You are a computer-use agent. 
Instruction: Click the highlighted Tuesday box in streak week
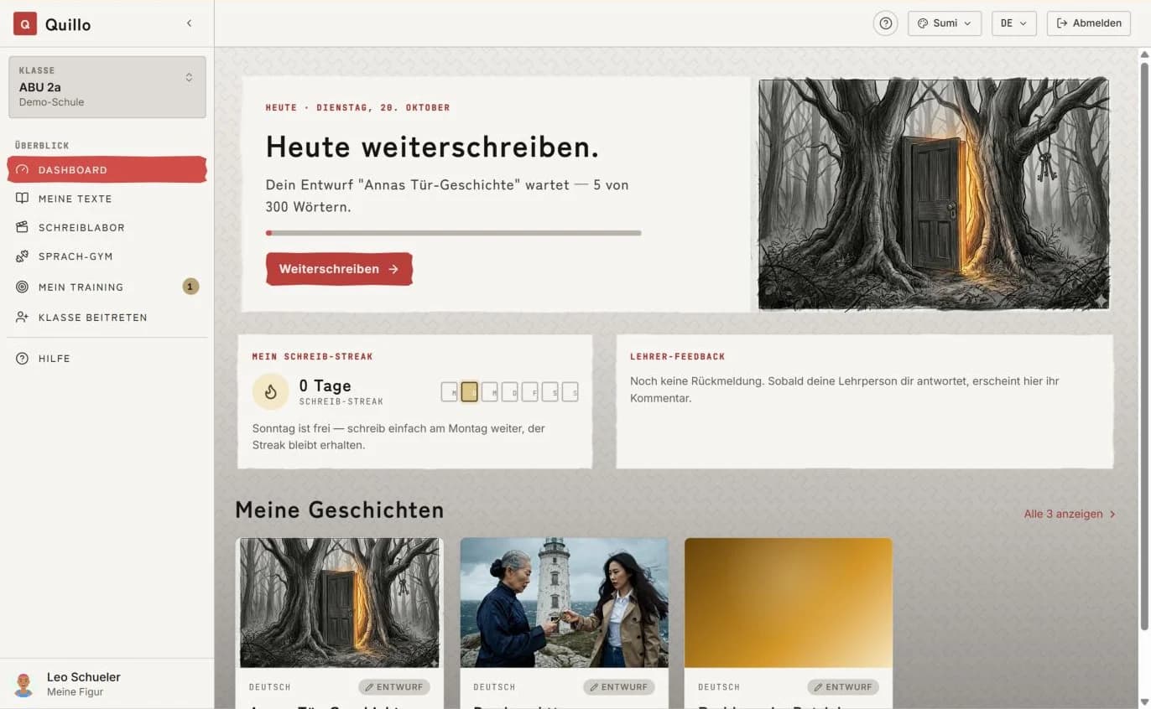click(469, 391)
